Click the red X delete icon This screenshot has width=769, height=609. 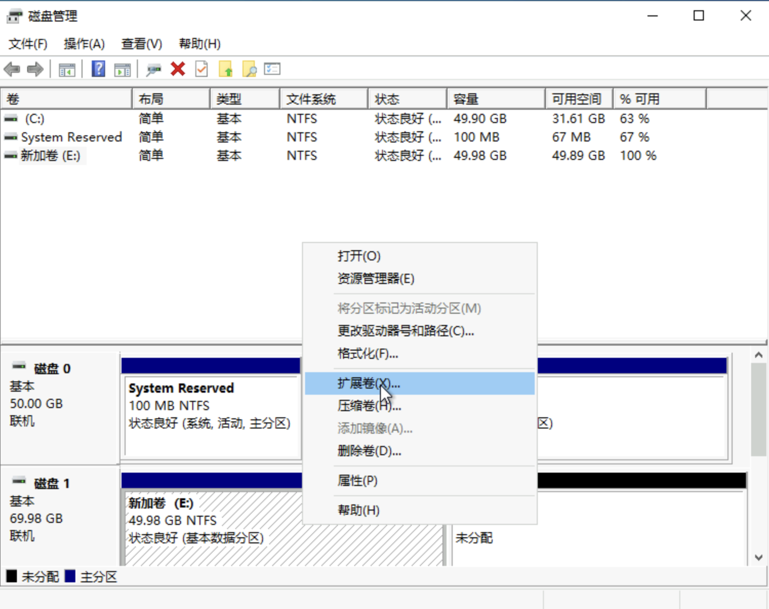coord(178,69)
